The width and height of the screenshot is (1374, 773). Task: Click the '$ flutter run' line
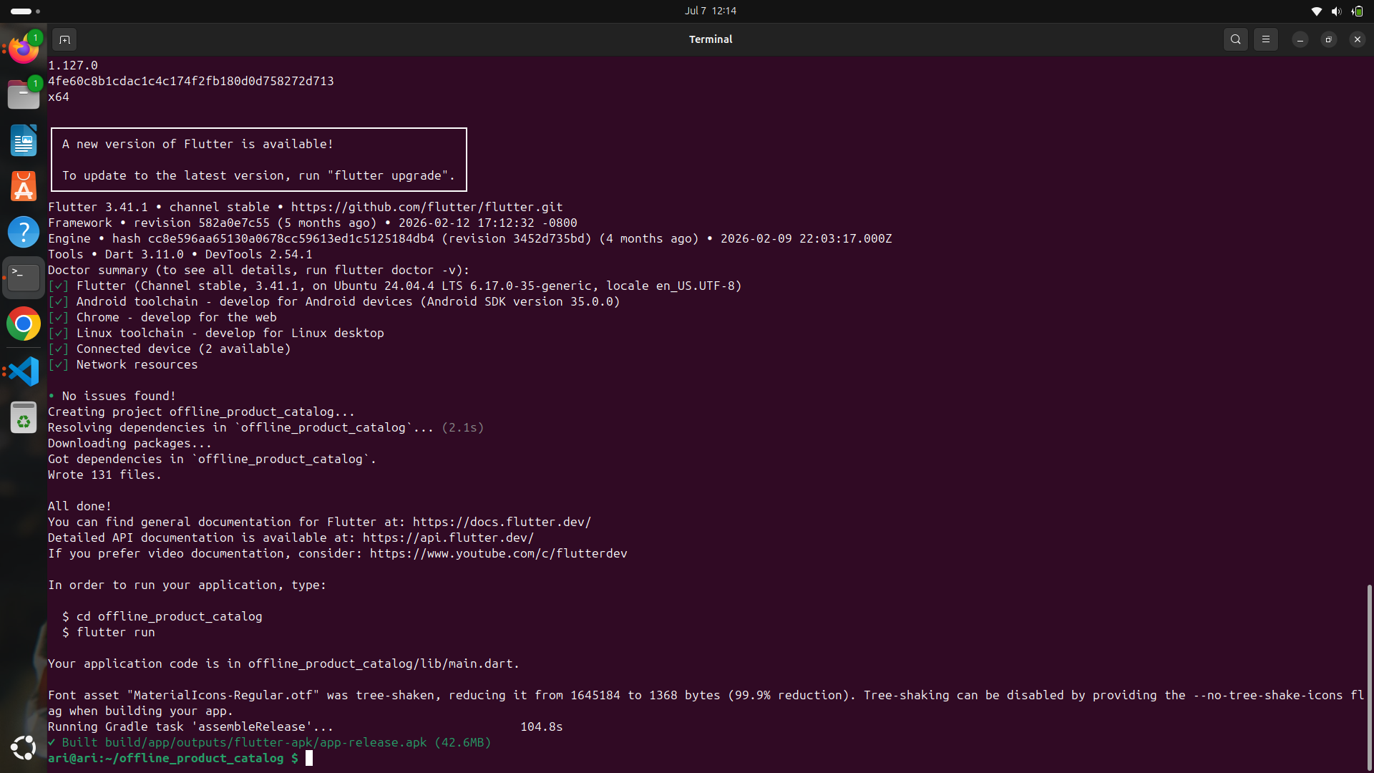coord(109,632)
